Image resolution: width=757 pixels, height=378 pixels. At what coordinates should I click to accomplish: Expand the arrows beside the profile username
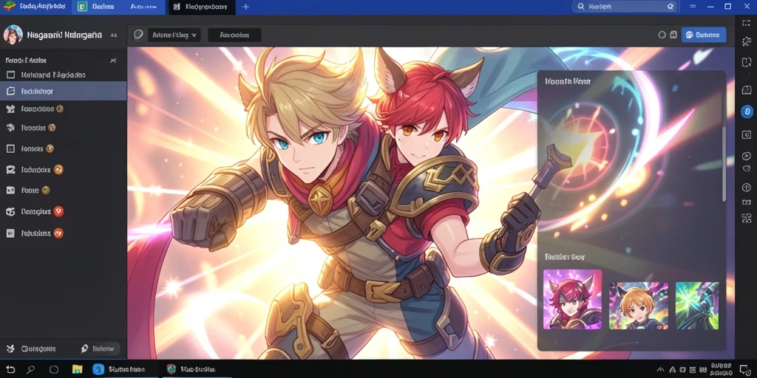(113, 35)
